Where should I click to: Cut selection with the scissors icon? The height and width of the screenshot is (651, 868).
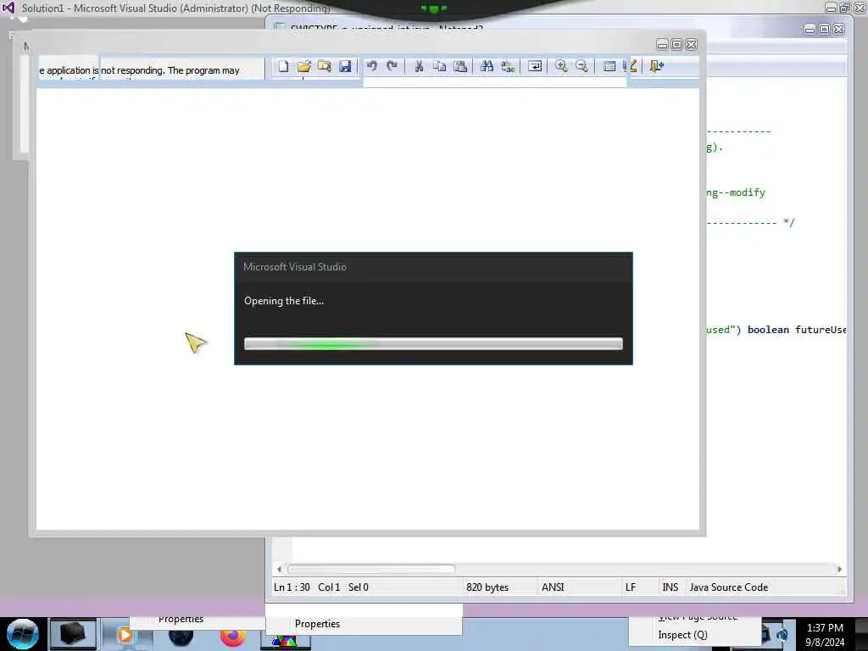[x=419, y=66]
